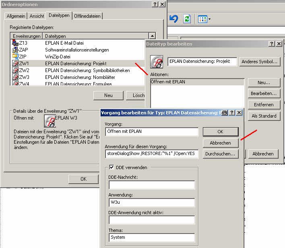This screenshot has width=285, height=248.
Task: Click the help button in Dateityp bearbeiten title bar
Action: 271,43
